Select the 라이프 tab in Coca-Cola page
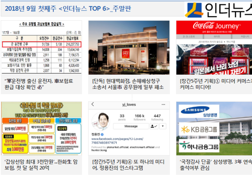Screen dimensions: 252x176 [x=217, y=36]
